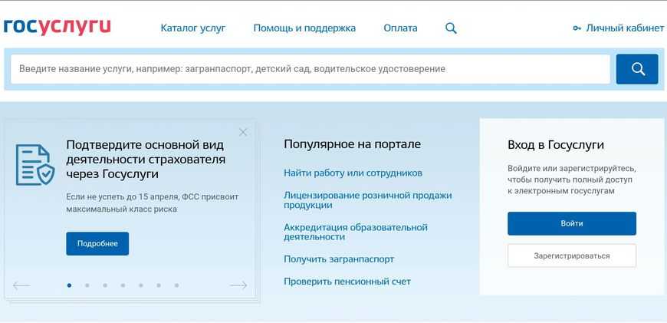Click the Войти button
667x323 pixels.
pyautogui.click(x=571, y=223)
